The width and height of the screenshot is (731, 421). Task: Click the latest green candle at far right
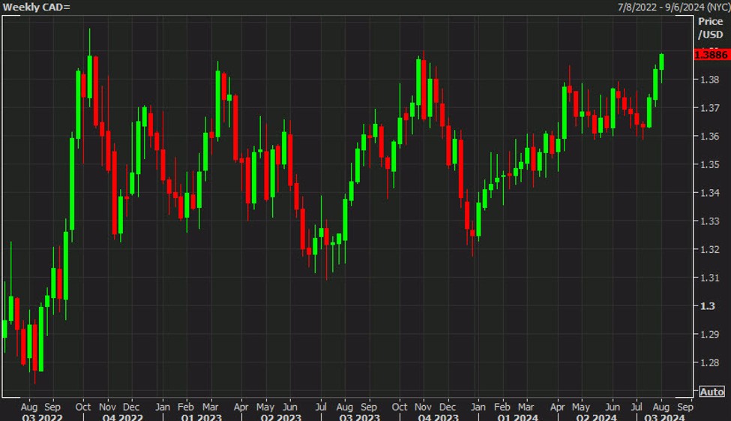click(x=661, y=62)
